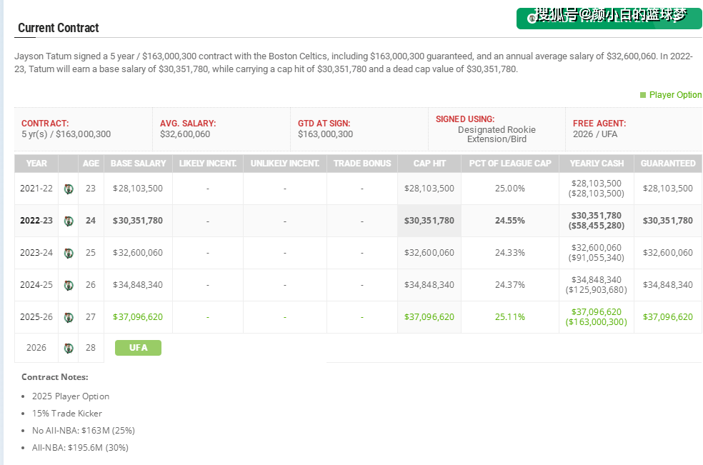Click the highlighted 2022-23 cap hit cell

429,221
